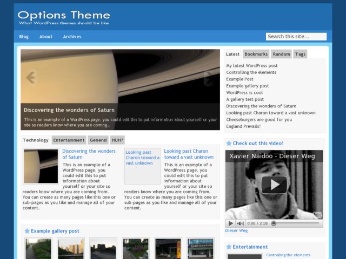The image size is (346, 259).
Task: Open 'Looking past Charon toward a vast unknown' in Latest list
Action: 271,113
